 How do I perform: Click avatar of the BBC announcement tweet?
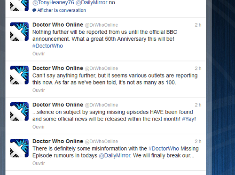19,31
